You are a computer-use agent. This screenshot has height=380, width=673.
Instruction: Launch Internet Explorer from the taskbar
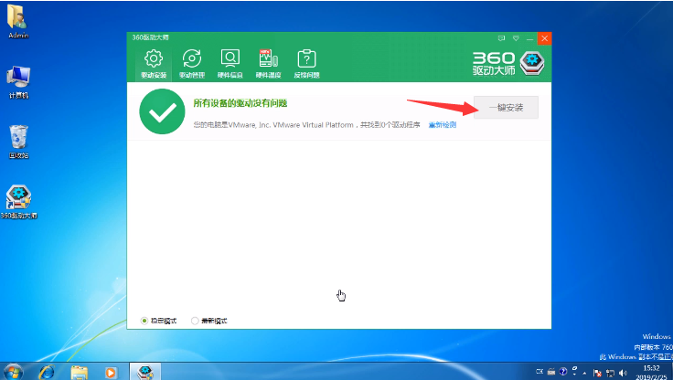point(48,372)
